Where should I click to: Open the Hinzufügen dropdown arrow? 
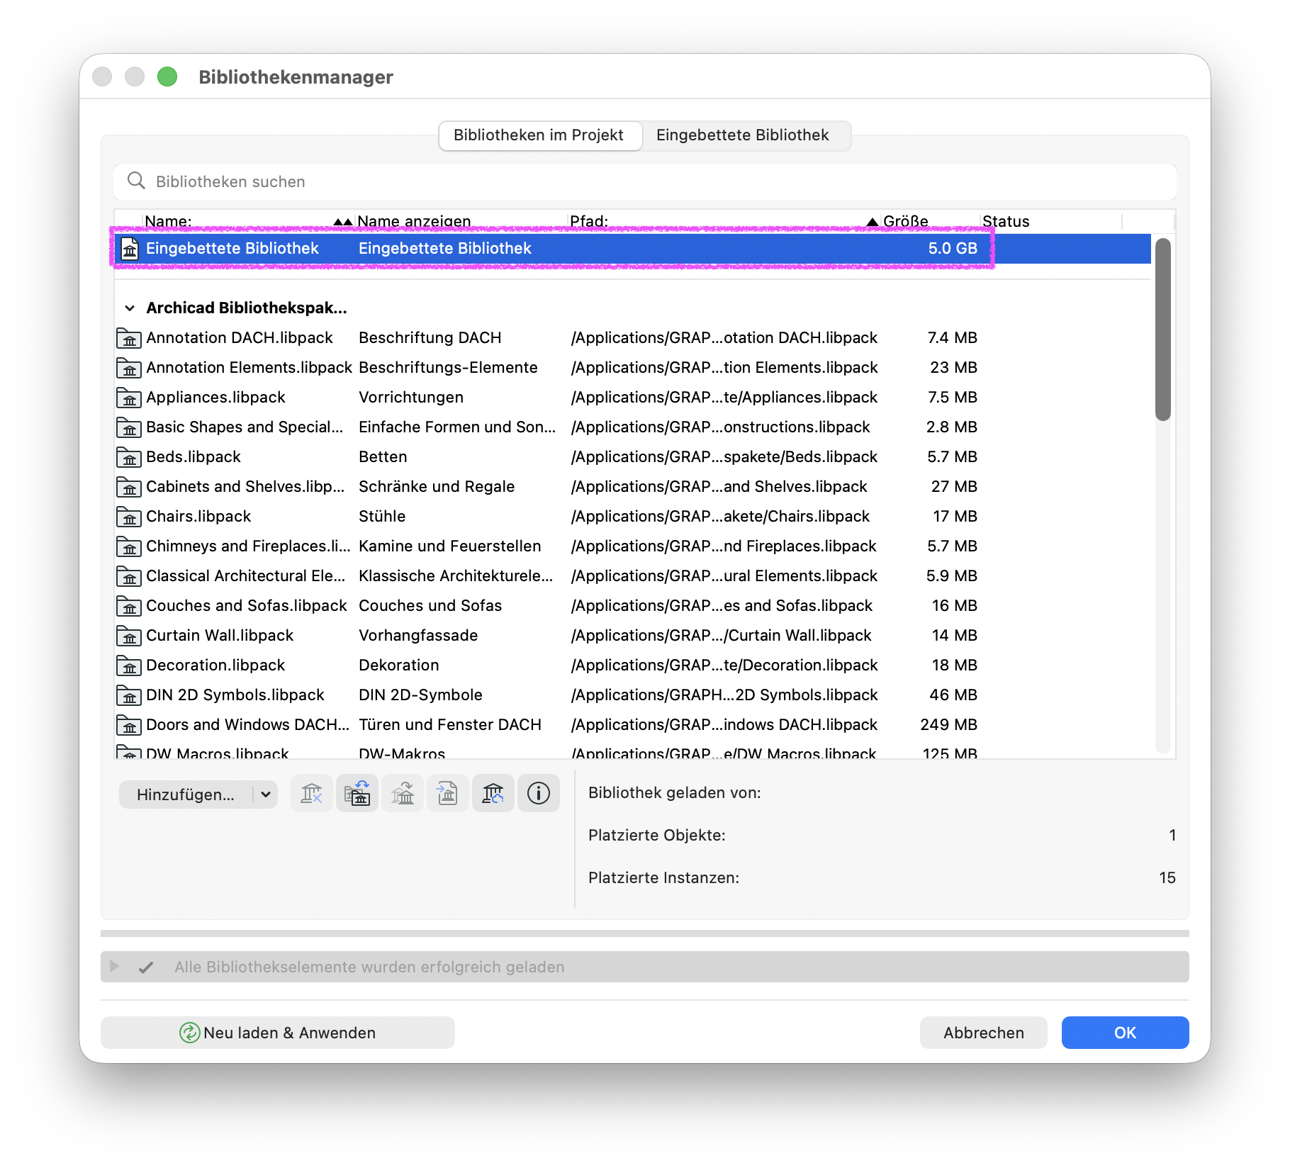click(266, 794)
